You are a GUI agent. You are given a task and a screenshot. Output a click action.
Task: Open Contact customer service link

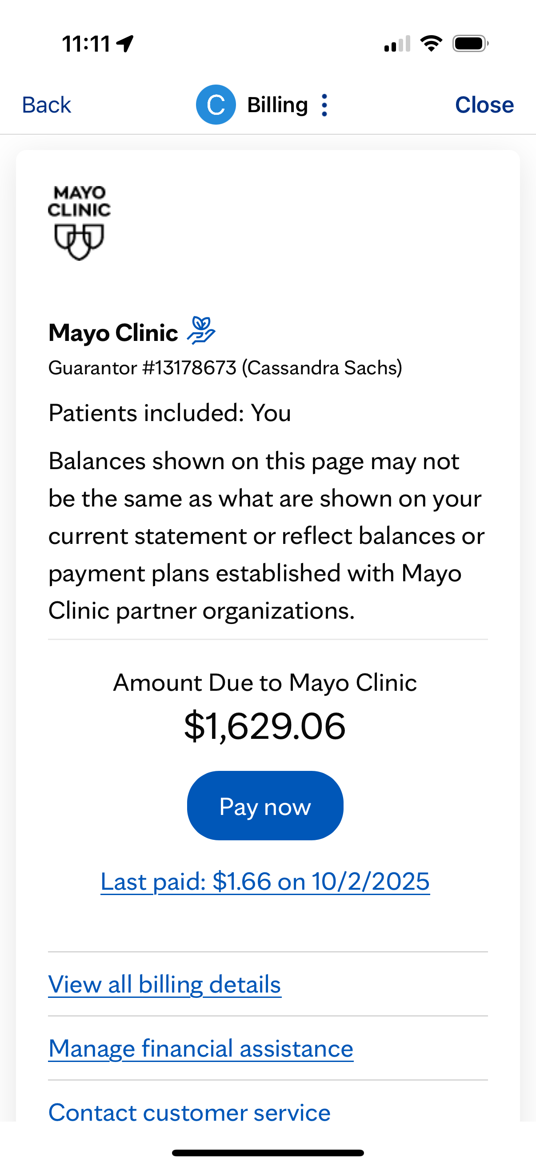pyautogui.click(x=189, y=1112)
